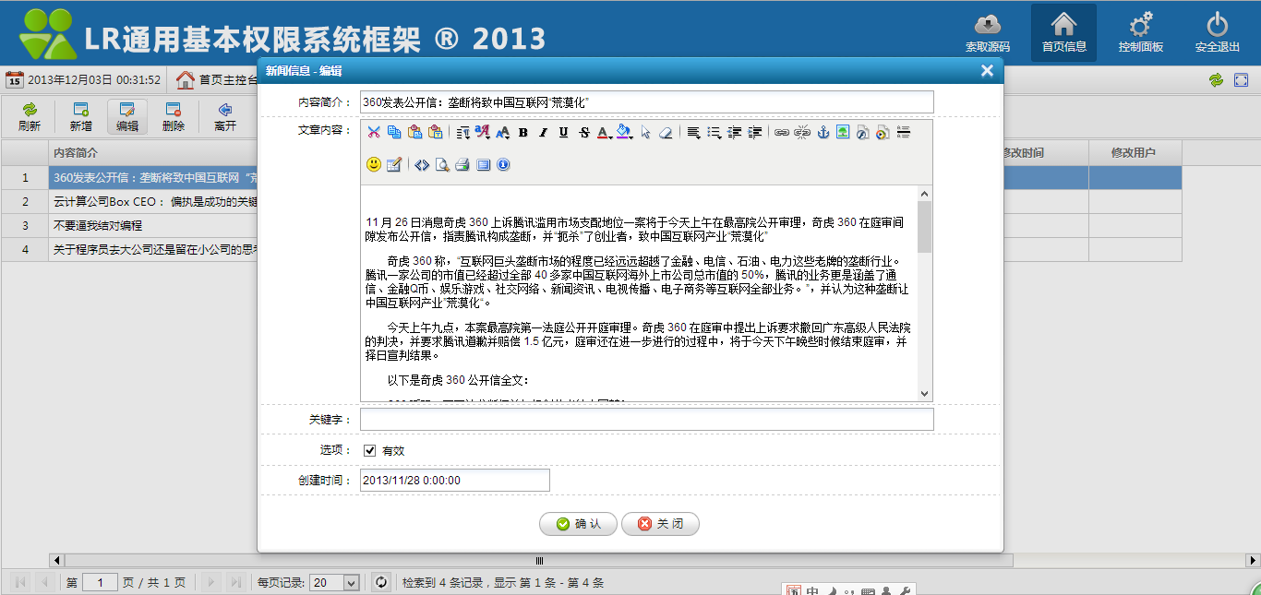Open the paragraph format dropdown
Viewport: 1261px width, 595px height.
tap(463, 133)
